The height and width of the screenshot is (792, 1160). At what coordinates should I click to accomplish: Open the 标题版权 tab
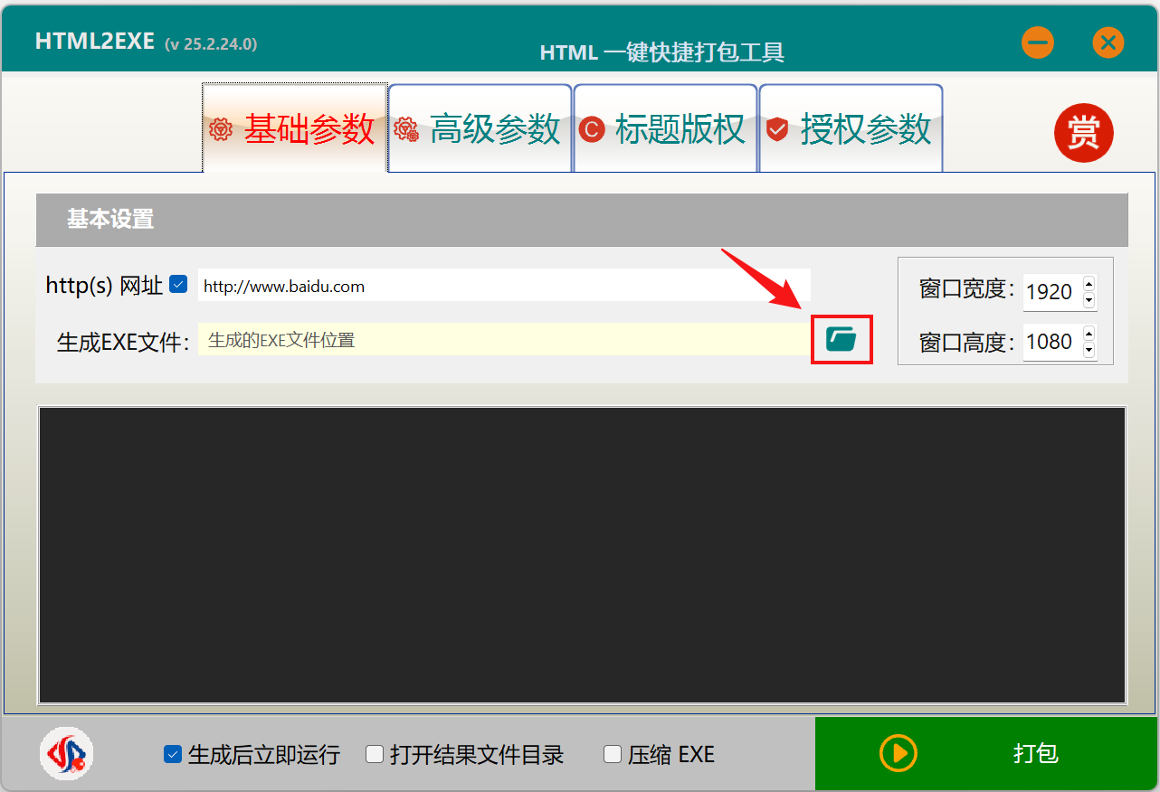click(666, 128)
